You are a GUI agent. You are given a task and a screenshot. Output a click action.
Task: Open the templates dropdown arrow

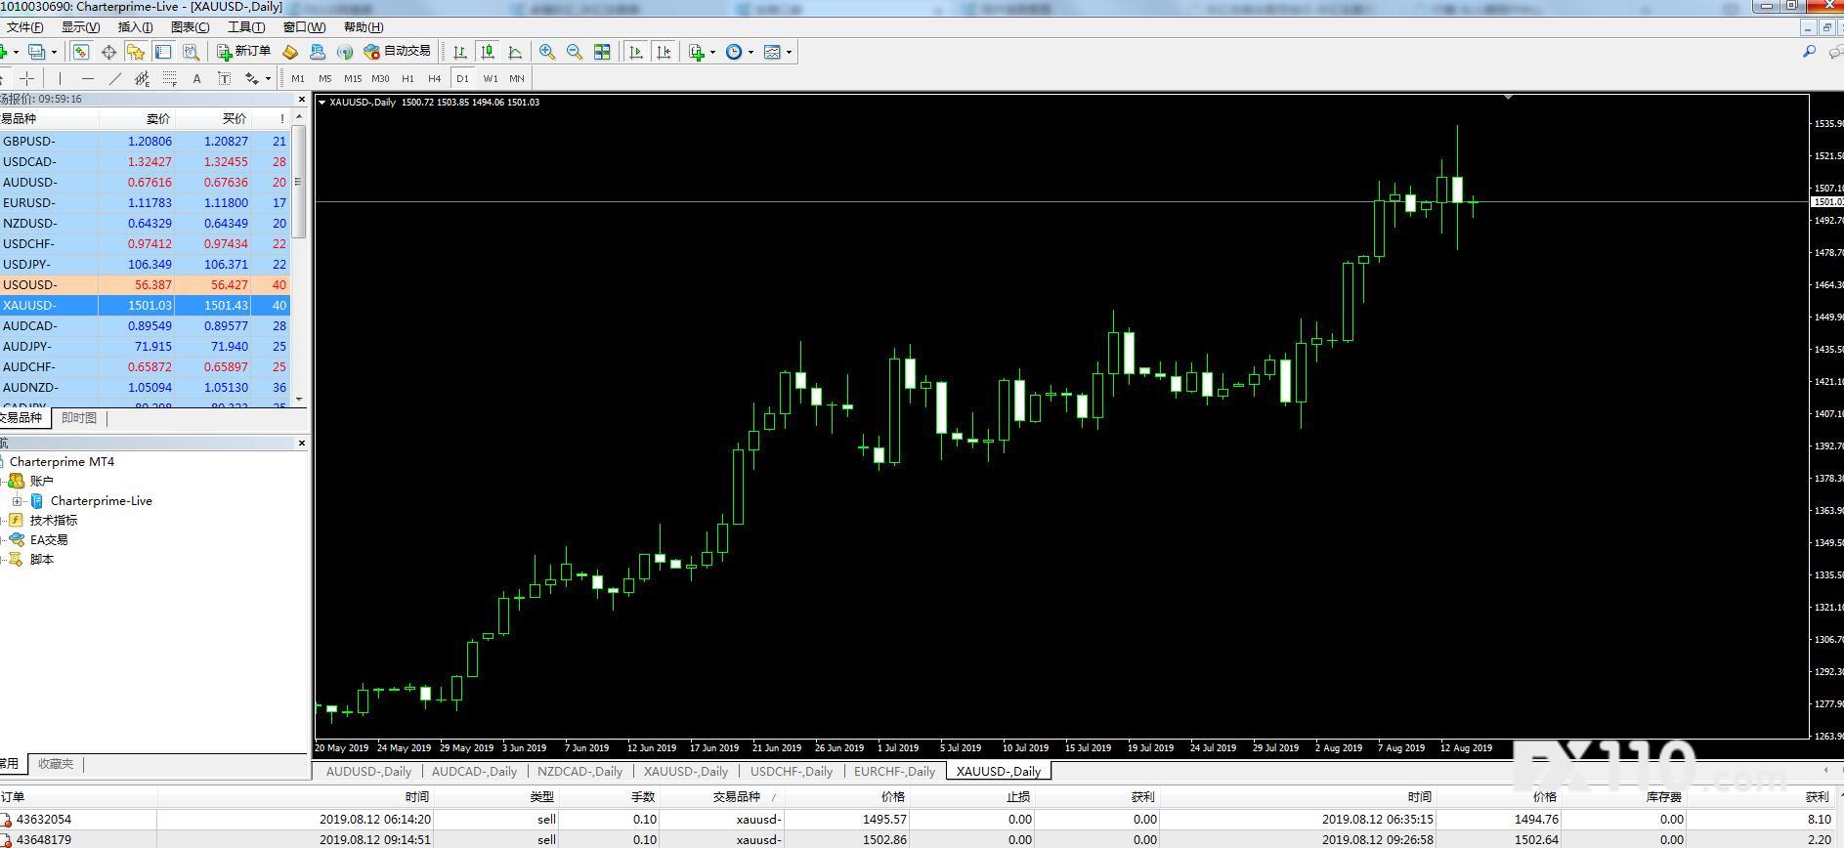(789, 52)
